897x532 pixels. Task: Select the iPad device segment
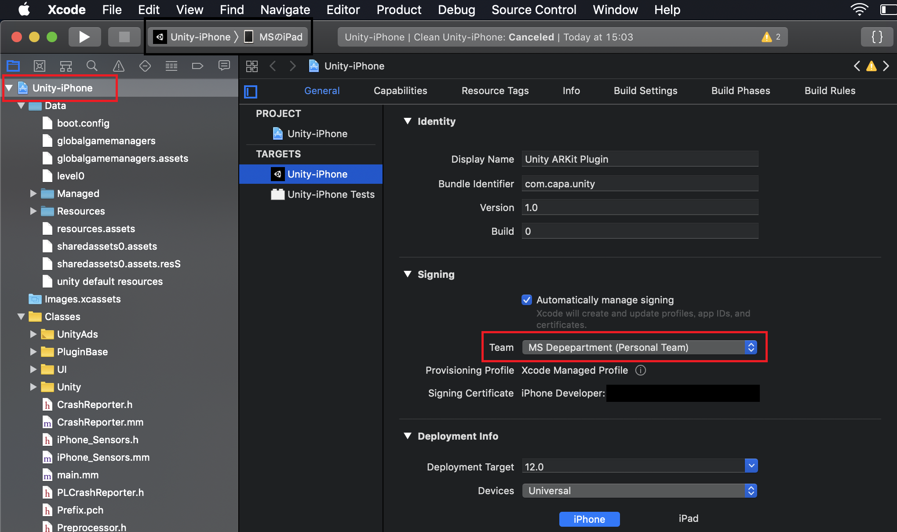click(688, 519)
